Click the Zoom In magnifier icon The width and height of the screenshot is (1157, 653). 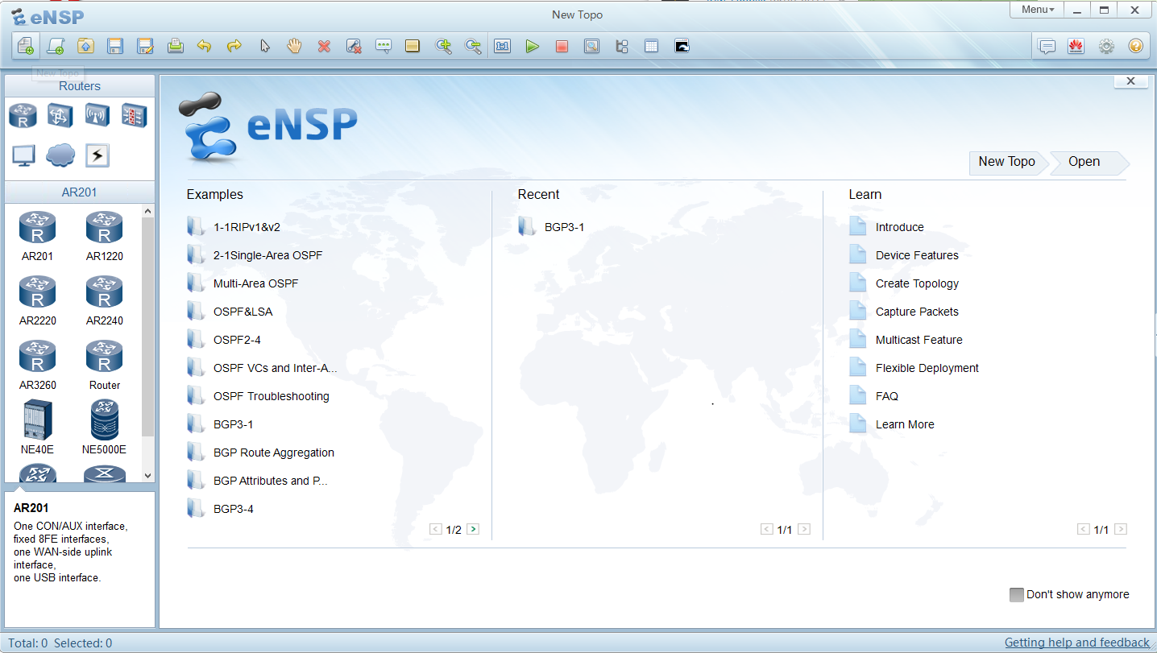tap(443, 47)
